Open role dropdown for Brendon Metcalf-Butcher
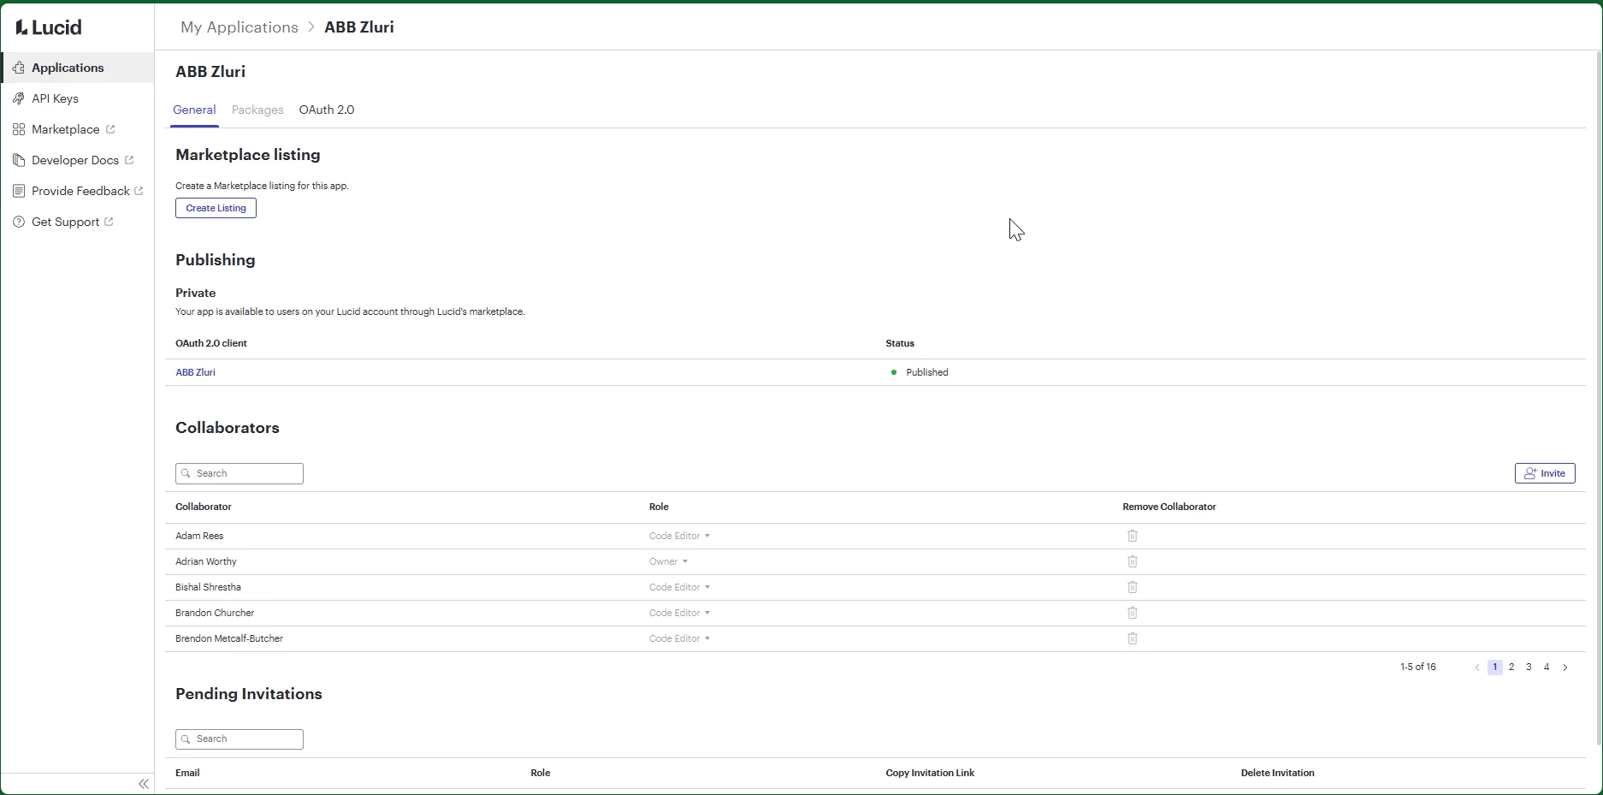 679,638
